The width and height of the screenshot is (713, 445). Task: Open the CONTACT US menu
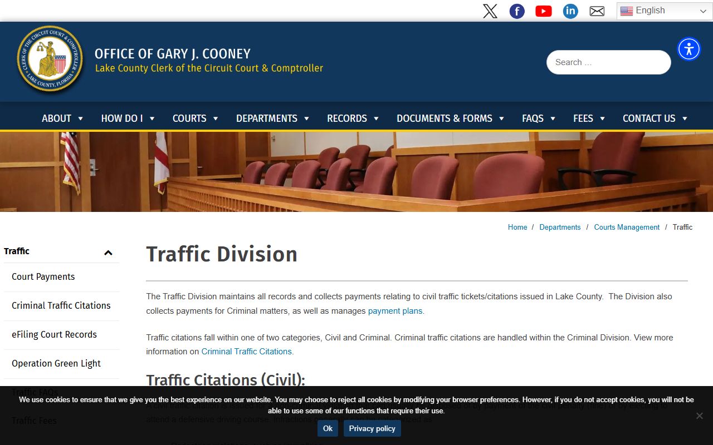655,118
